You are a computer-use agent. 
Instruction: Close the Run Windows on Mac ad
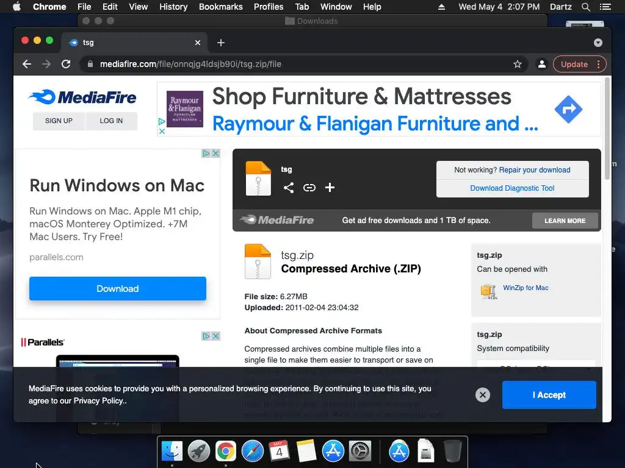(215, 153)
